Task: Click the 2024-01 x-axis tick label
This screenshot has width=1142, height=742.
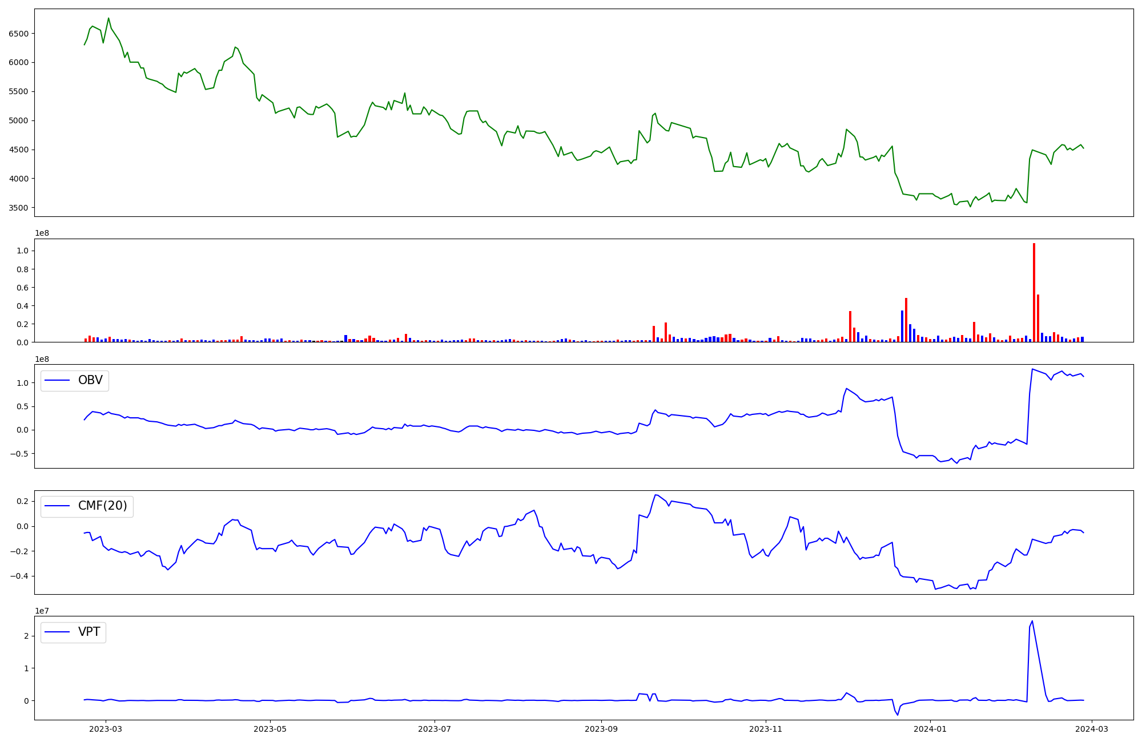Action: (930, 729)
